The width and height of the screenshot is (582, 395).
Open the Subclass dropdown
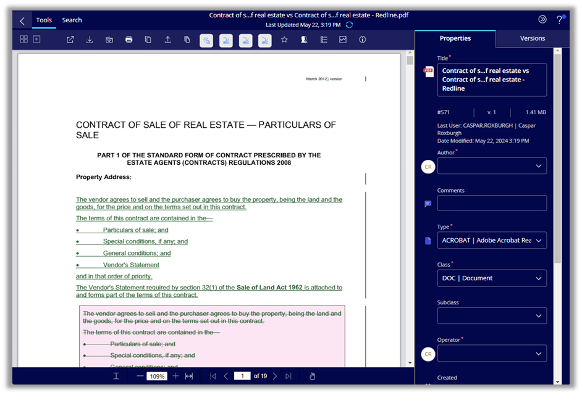click(492, 315)
